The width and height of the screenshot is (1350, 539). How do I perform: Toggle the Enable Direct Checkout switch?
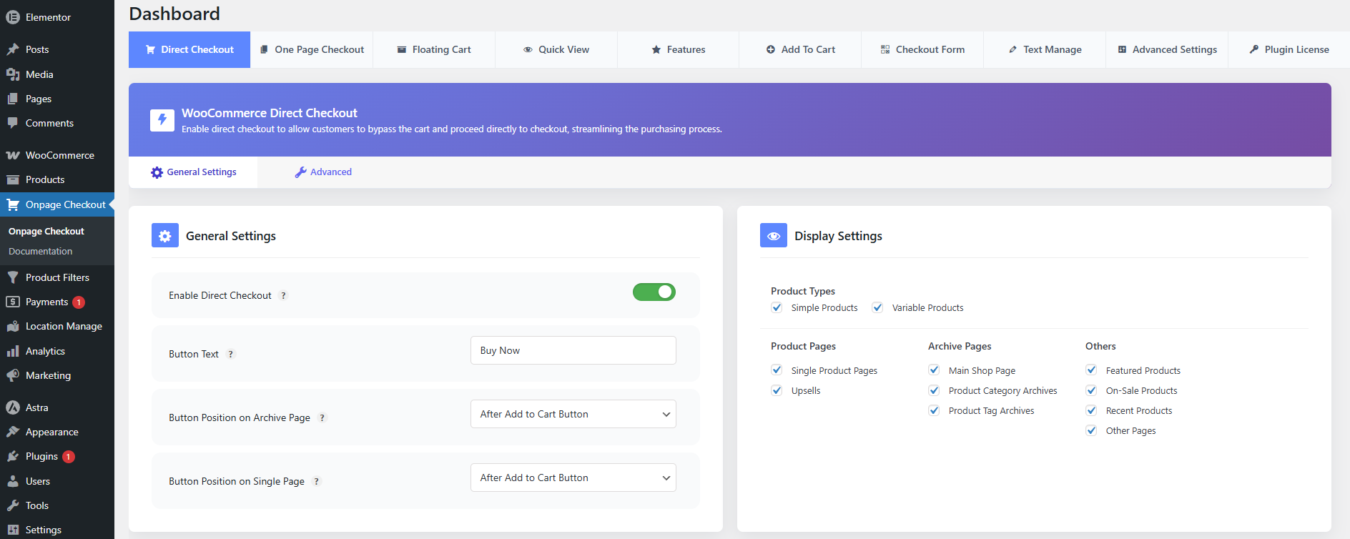click(x=654, y=292)
